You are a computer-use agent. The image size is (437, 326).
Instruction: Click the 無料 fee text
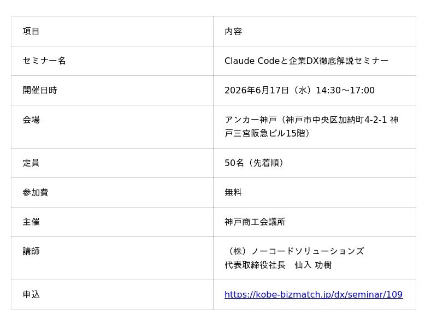tap(233, 193)
